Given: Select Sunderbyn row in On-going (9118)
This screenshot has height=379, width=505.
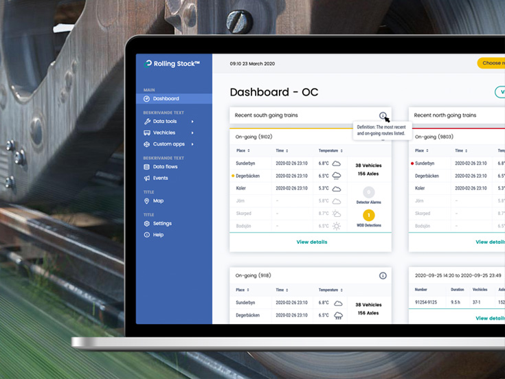Looking at the screenshot, I should point(289,302).
